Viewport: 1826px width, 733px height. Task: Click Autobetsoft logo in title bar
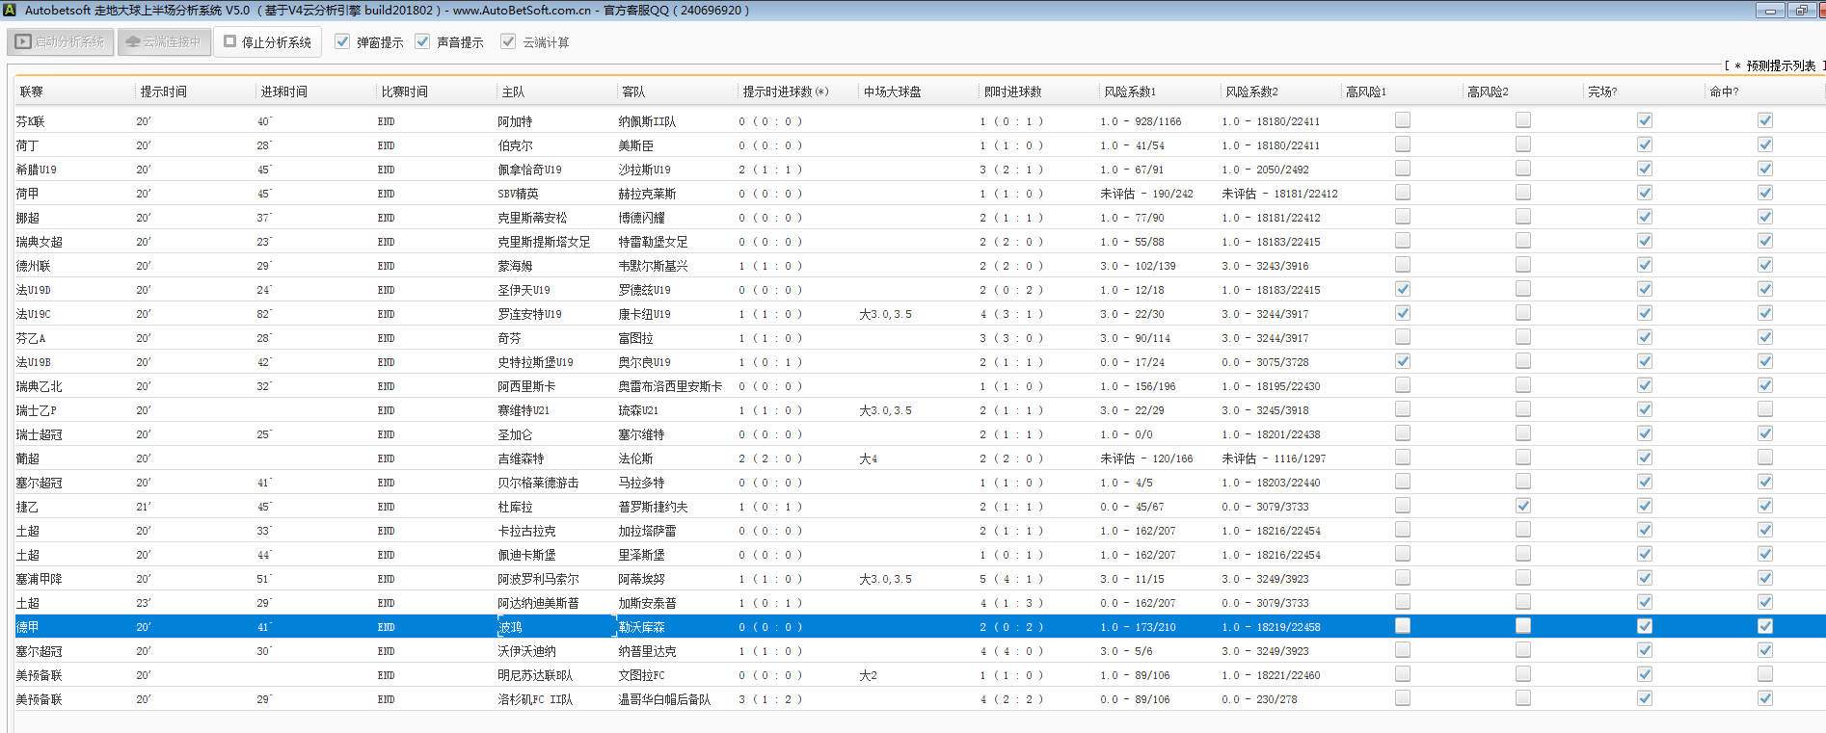[10, 10]
